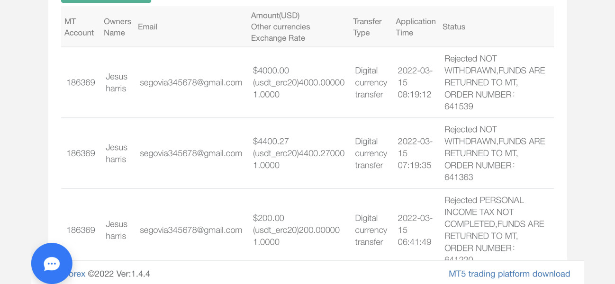Screen dimensions: 615x284
Task: Click the Status column header
Action: coord(454,27)
